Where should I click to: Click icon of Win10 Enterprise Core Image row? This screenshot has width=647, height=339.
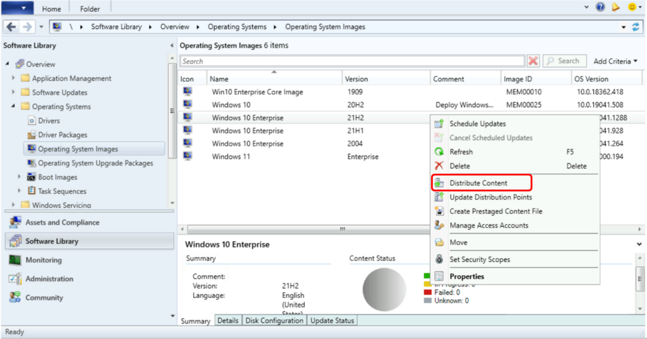(x=188, y=92)
